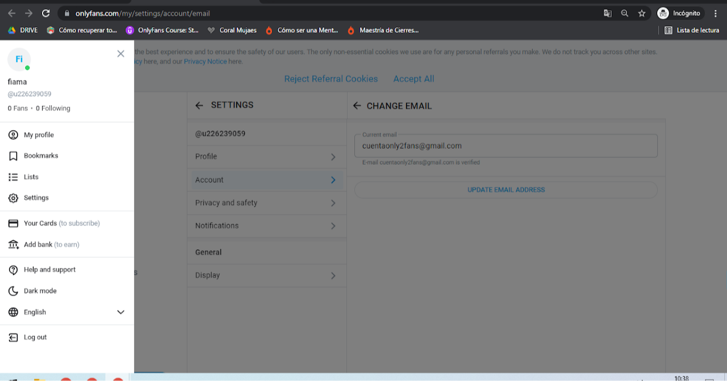Viewport: 727px width, 381px height.
Task: Click the chevron on the Display row
Action: coord(333,275)
